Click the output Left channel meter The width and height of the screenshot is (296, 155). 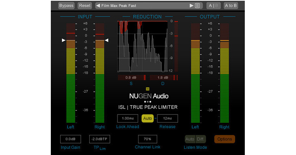pyautogui.click(x=196, y=73)
